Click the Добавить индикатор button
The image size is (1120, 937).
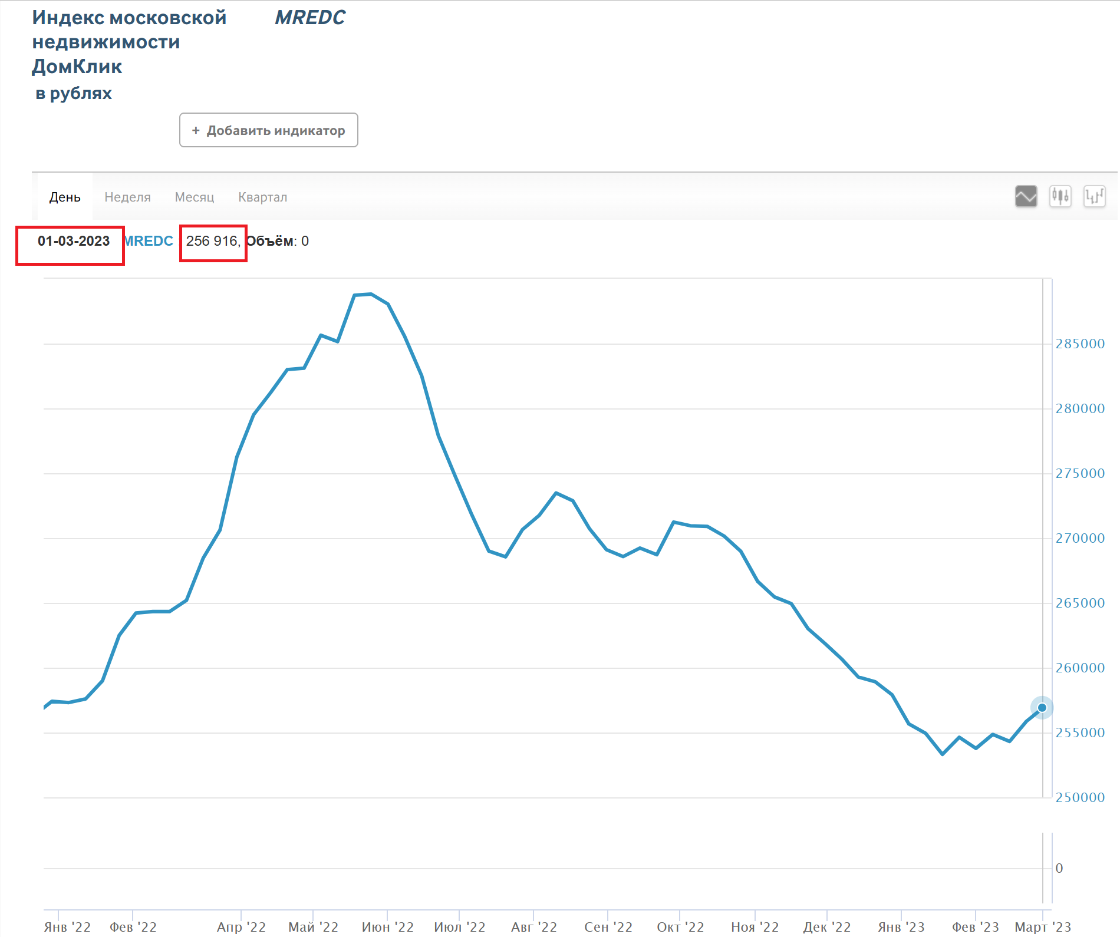point(269,130)
